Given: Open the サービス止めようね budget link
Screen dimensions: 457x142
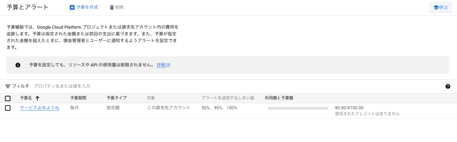Looking at the screenshot, I should pyautogui.click(x=40, y=108).
